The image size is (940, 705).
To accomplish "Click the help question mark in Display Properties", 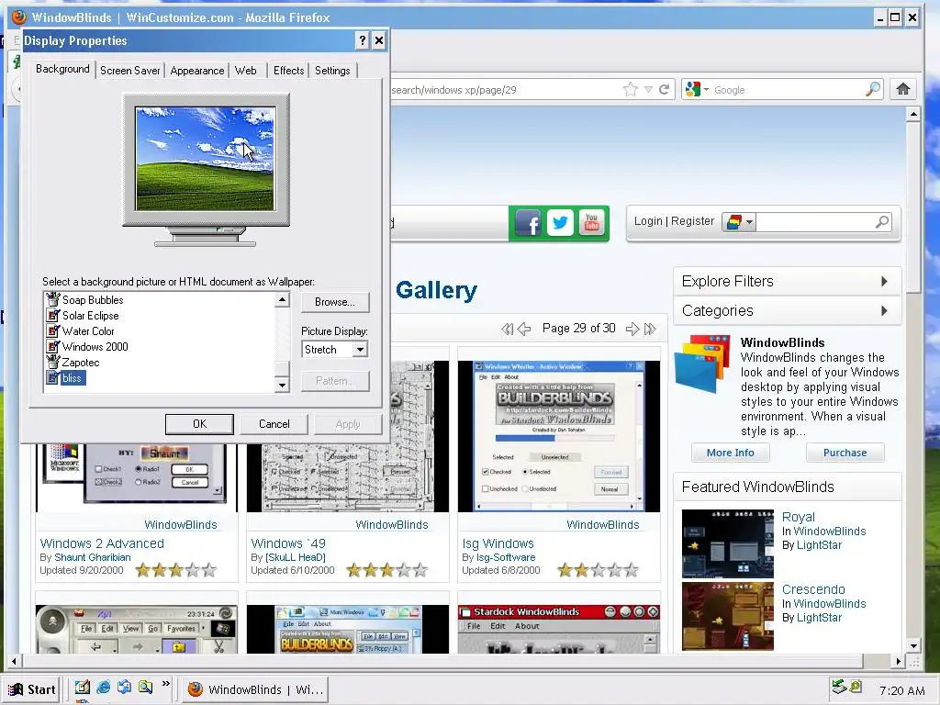I will click(x=362, y=40).
